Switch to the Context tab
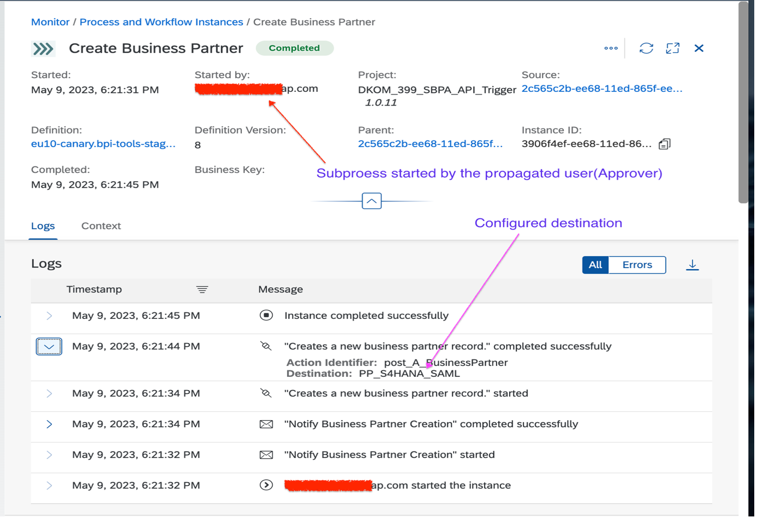The height and width of the screenshot is (518, 757). (x=101, y=225)
